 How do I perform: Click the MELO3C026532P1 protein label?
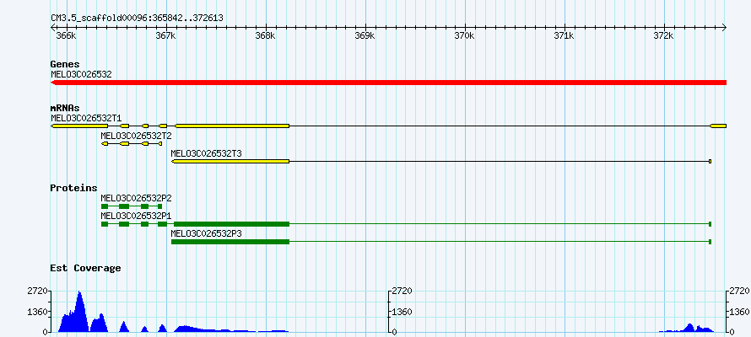136,216
